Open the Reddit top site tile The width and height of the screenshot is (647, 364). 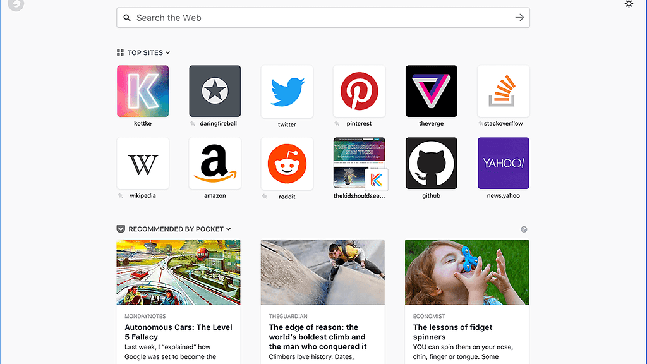tap(287, 163)
